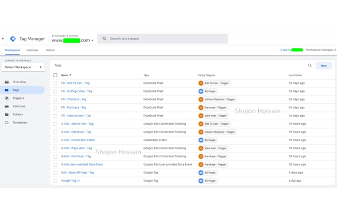Screen dimensions: 337x220
Task: Check the GA4 - Base All Page - Tag checkbox
Action: click(55, 173)
